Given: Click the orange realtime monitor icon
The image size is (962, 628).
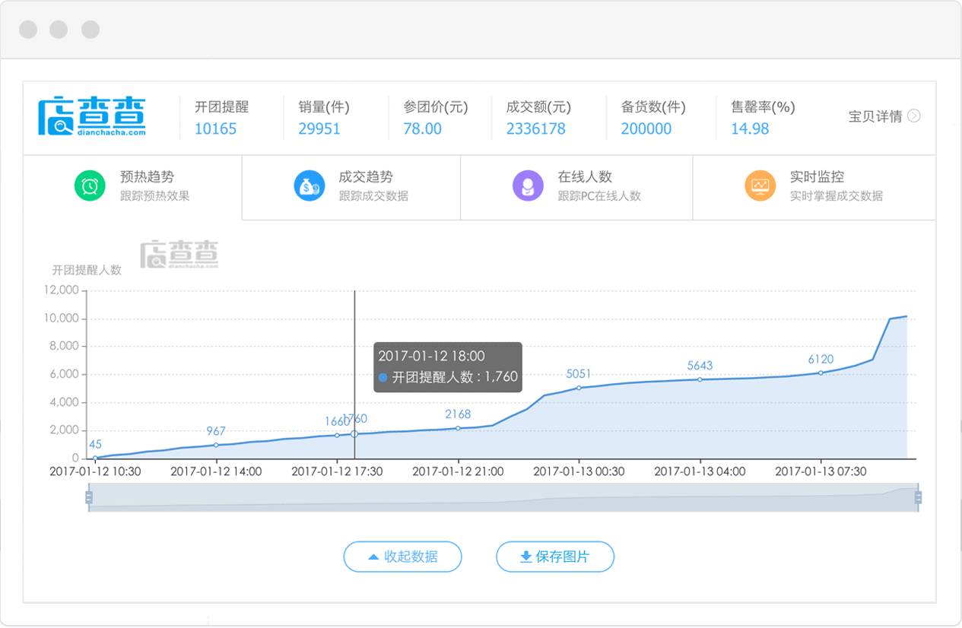Looking at the screenshot, I should coord(760,186).
